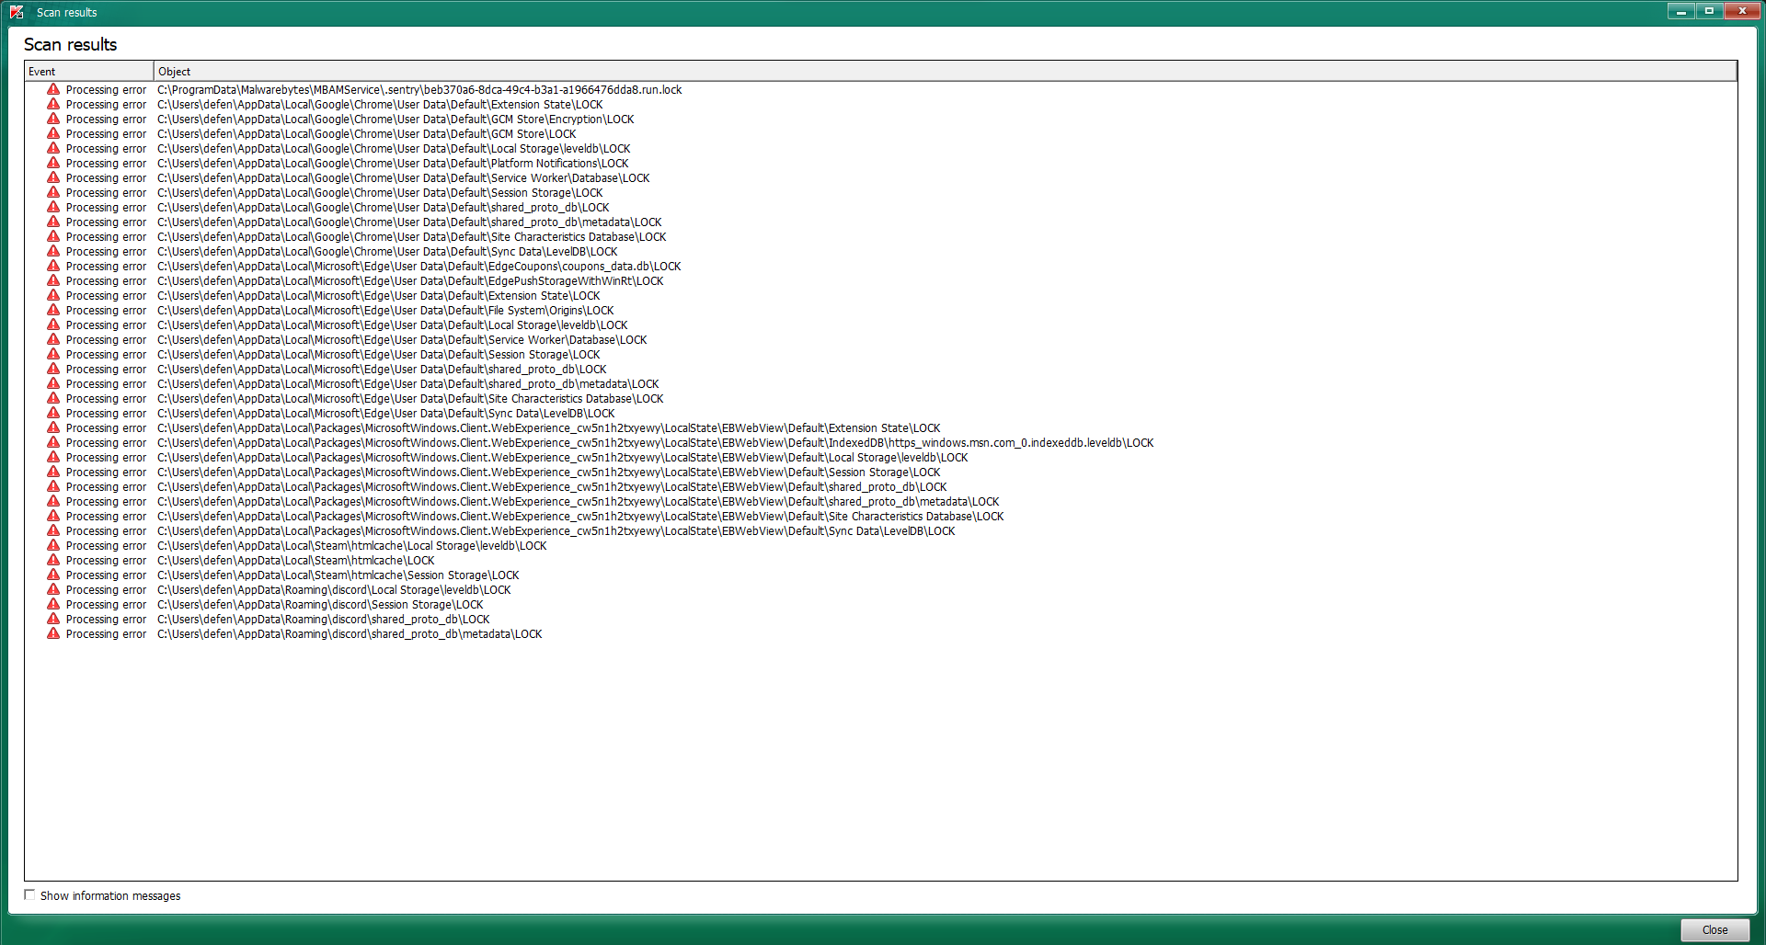
Task: Select the Steam htmlcache\Local Storage\leveldb\LOCK path
Action: point(351,546)
